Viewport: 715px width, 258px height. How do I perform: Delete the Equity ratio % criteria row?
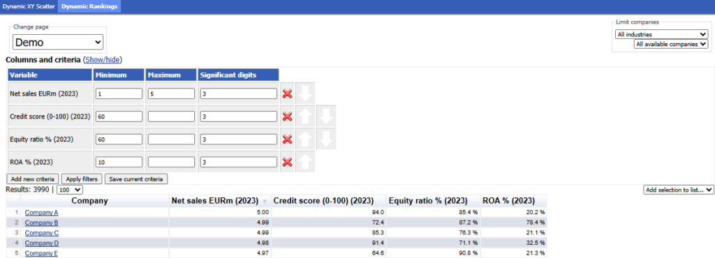(x=287, y=139)
